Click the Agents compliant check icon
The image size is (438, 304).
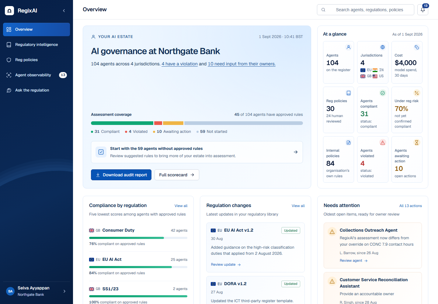[x=383, y=93]
